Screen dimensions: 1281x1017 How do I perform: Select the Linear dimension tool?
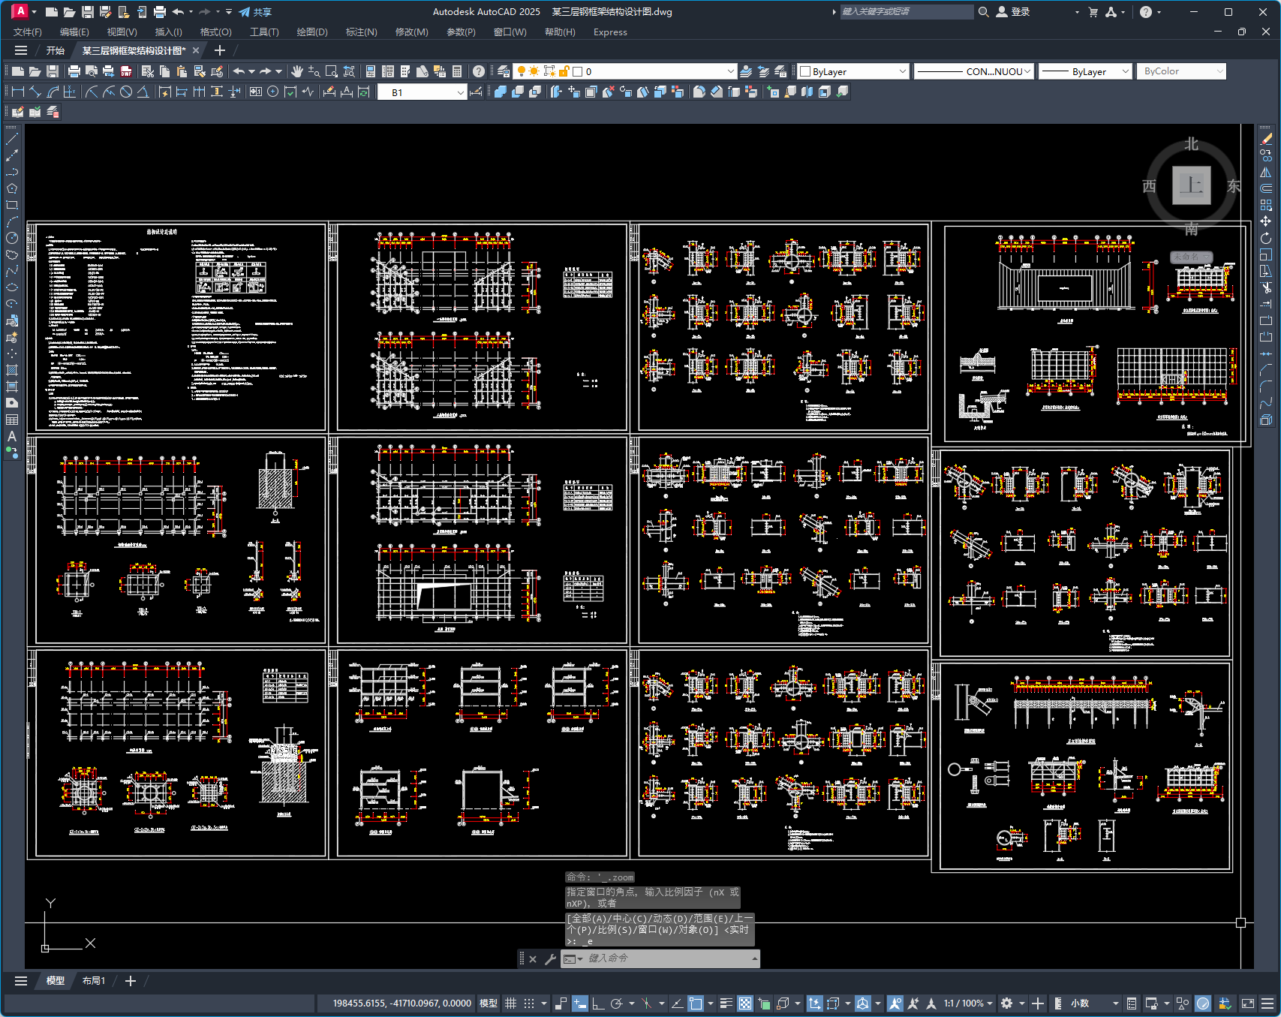(18, 92)
